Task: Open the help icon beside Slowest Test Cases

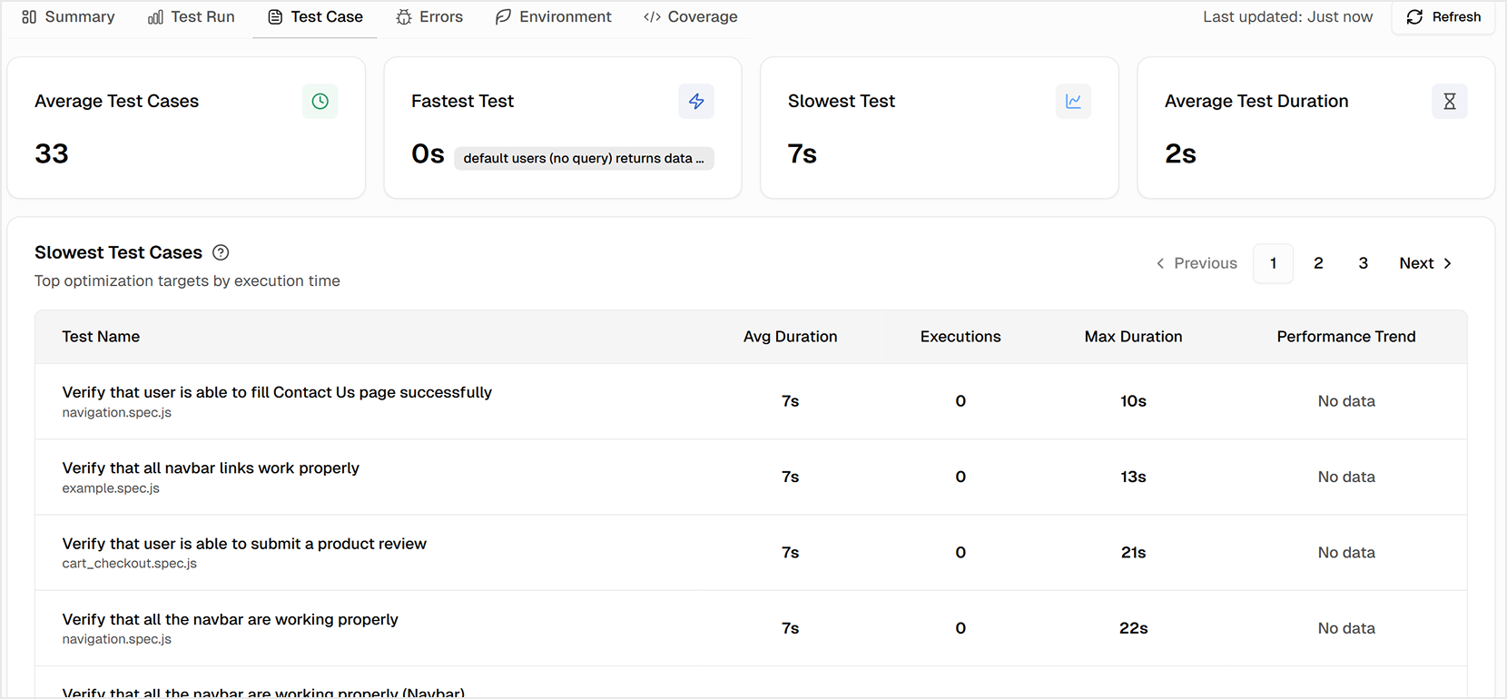Action: point(221,252)
